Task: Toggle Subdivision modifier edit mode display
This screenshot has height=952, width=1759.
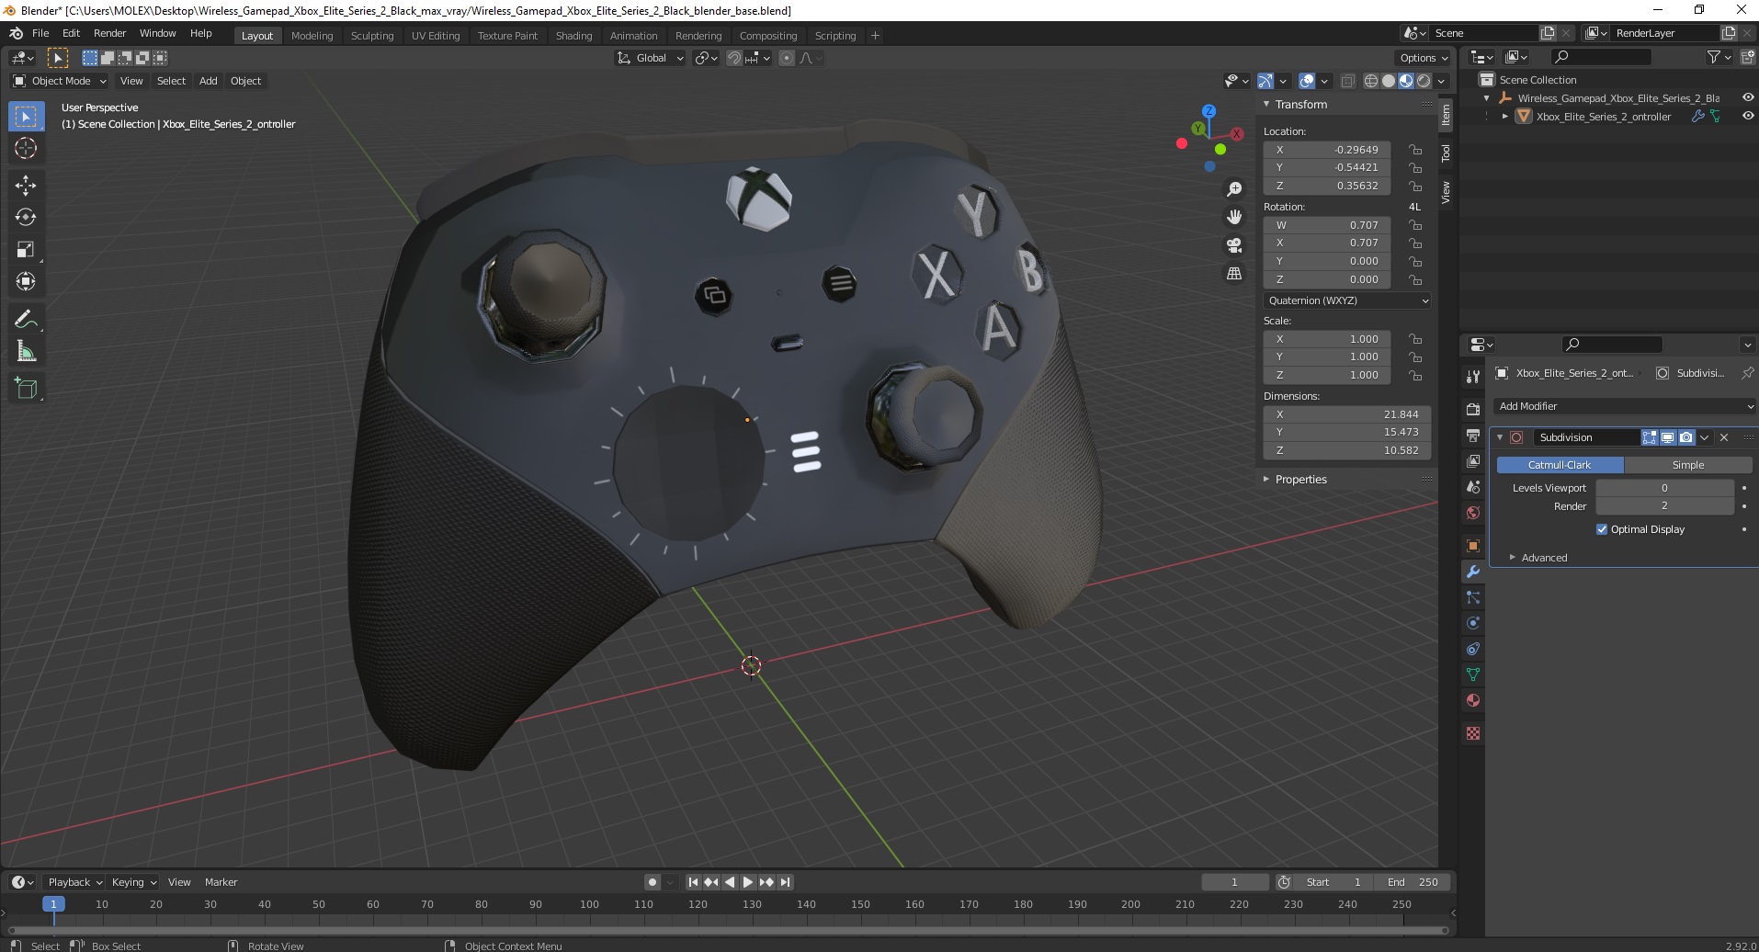Action: (x=1650, y=437)
